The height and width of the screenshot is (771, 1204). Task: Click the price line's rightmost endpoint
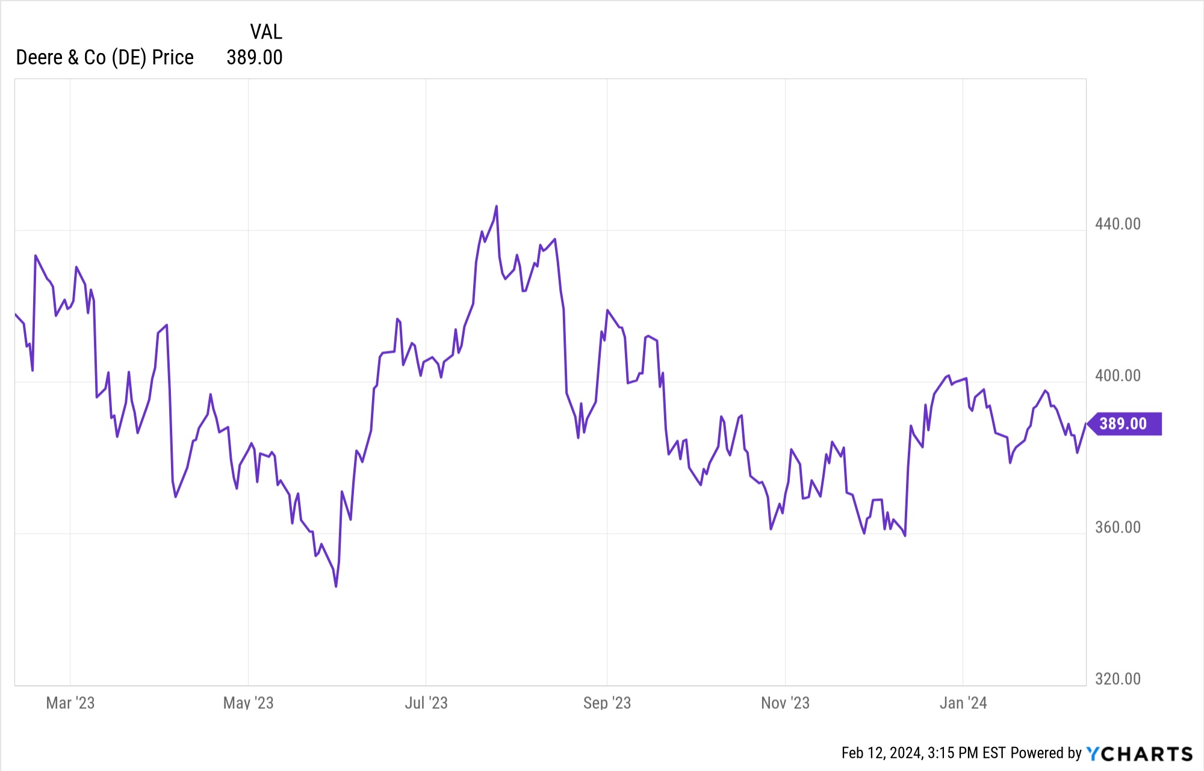point(1085,424)
